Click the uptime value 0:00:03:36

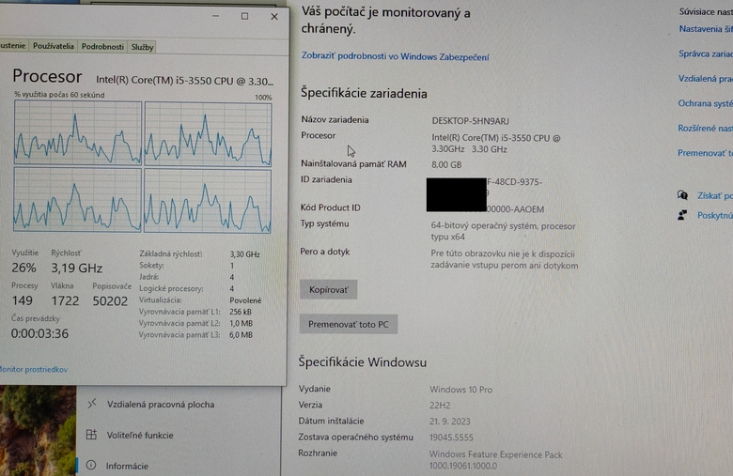[39, 333]
